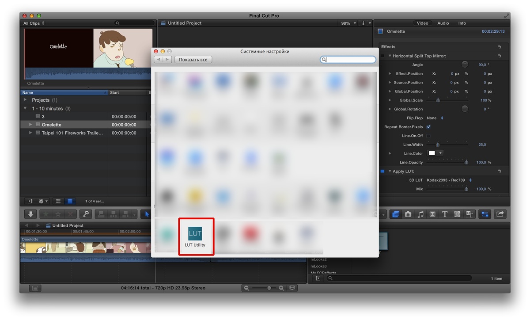Open LUT Utility preference pane
530x320 pixels.
pos(195,236)
